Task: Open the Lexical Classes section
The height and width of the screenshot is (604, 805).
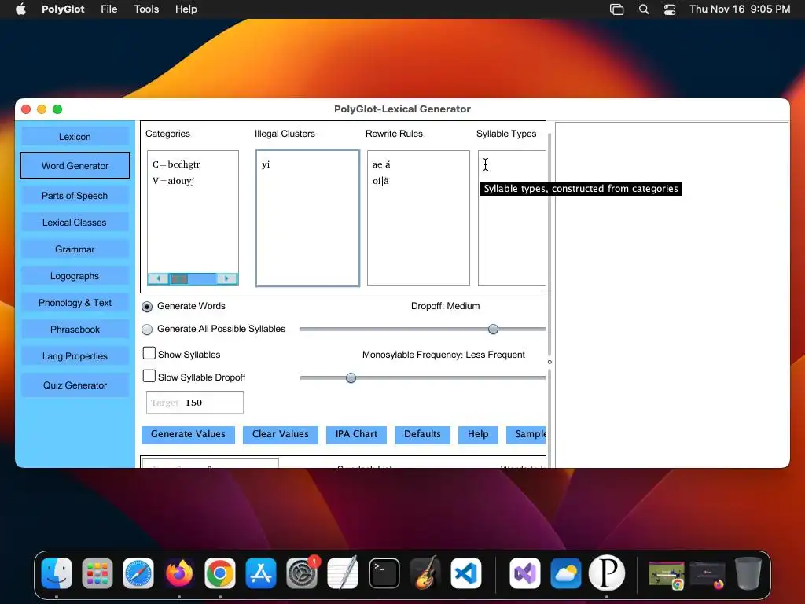Action: (75, 223)
